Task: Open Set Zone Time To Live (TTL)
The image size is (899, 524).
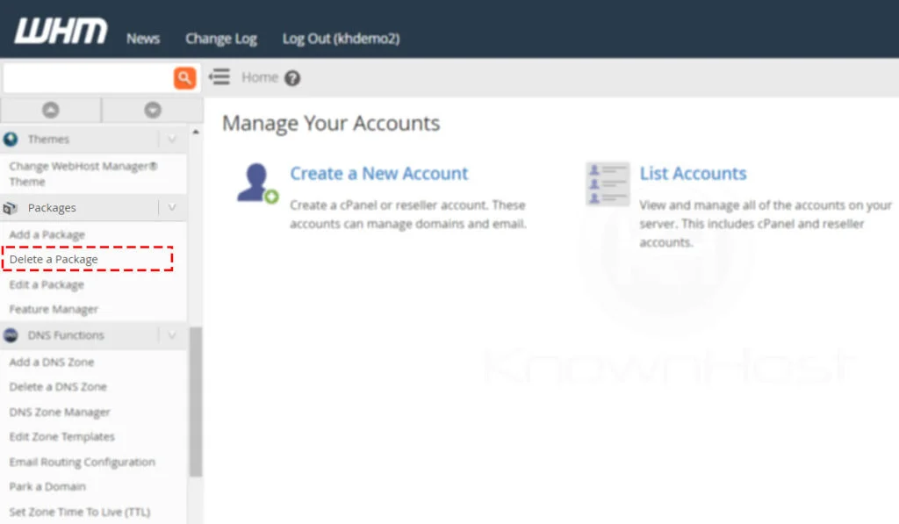Action: click(x=80, y=512)
